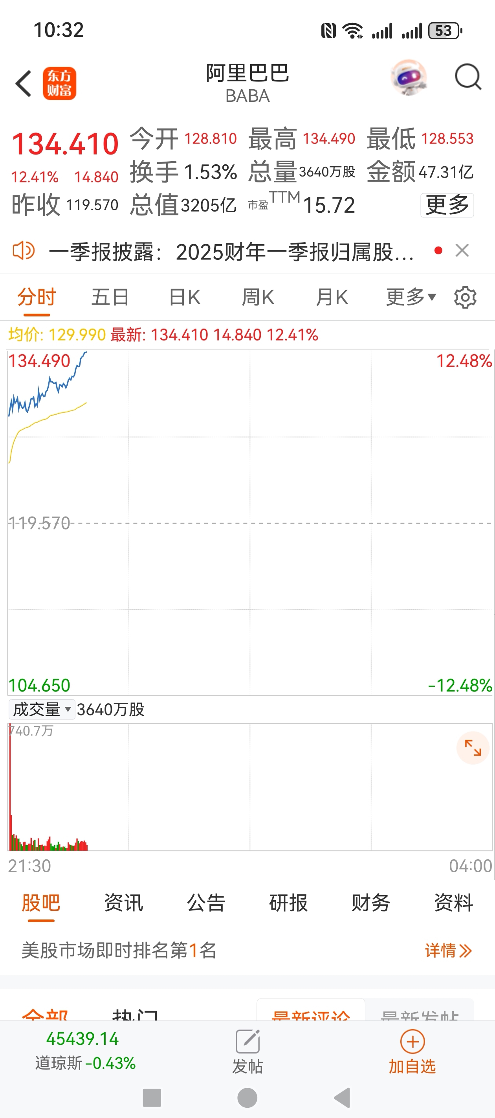Expand more quote details with 更多

click(x=447, y=205)
